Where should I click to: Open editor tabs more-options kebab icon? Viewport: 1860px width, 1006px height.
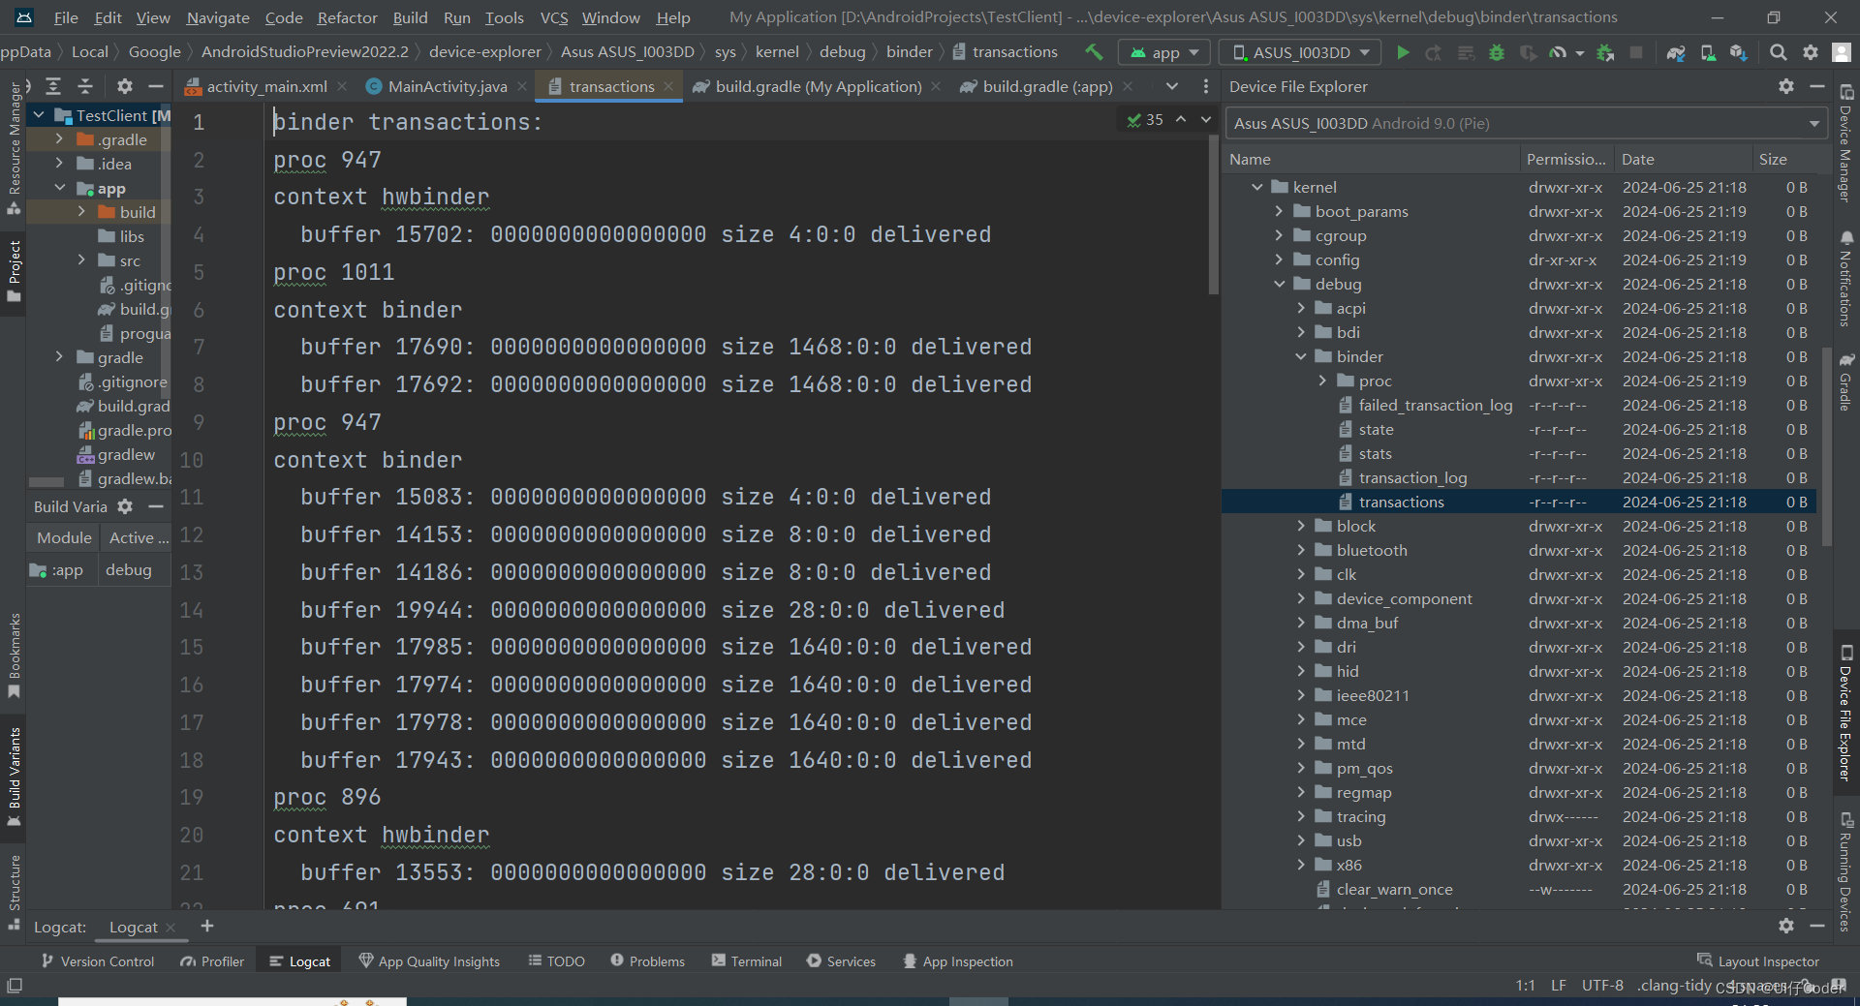point(1205,86)
